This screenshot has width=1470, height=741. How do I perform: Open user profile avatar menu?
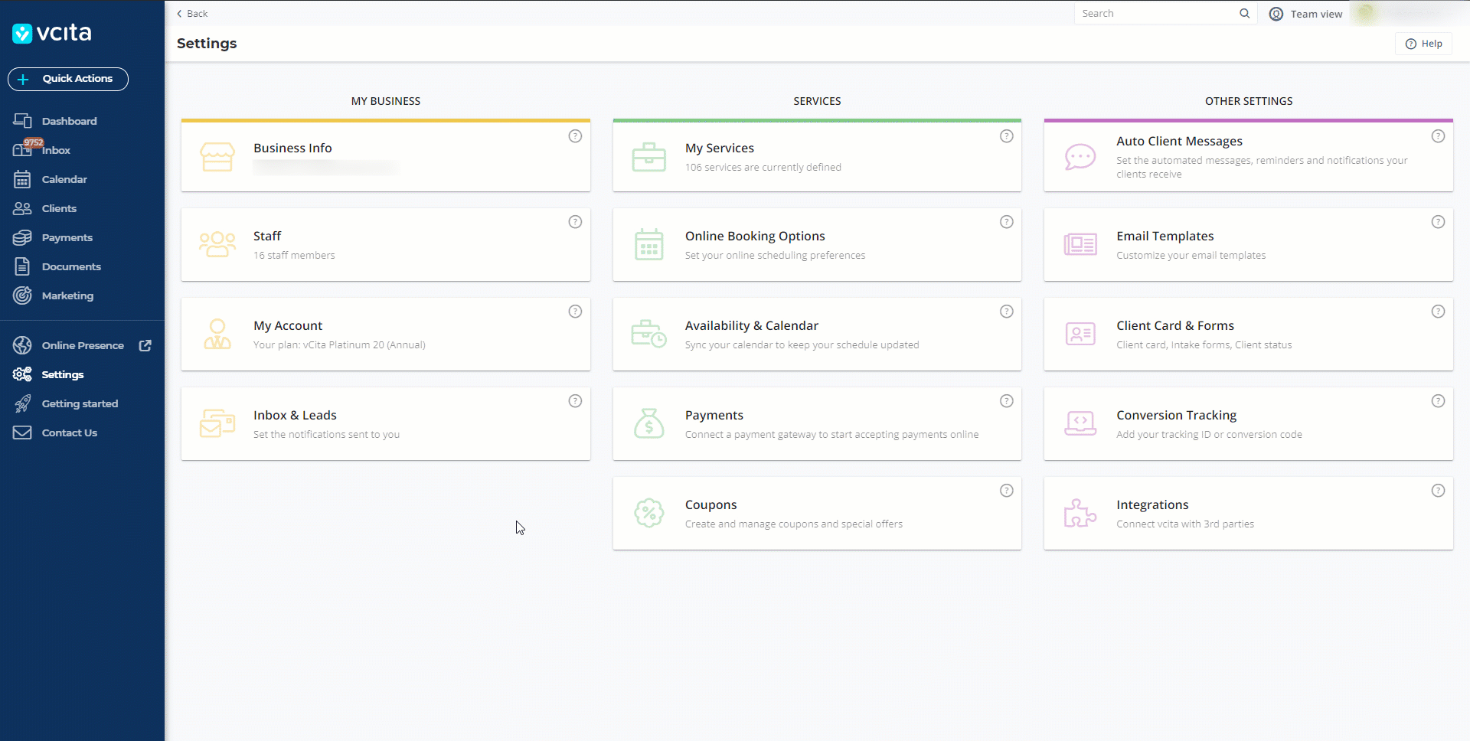click(x=1365, y=13)
